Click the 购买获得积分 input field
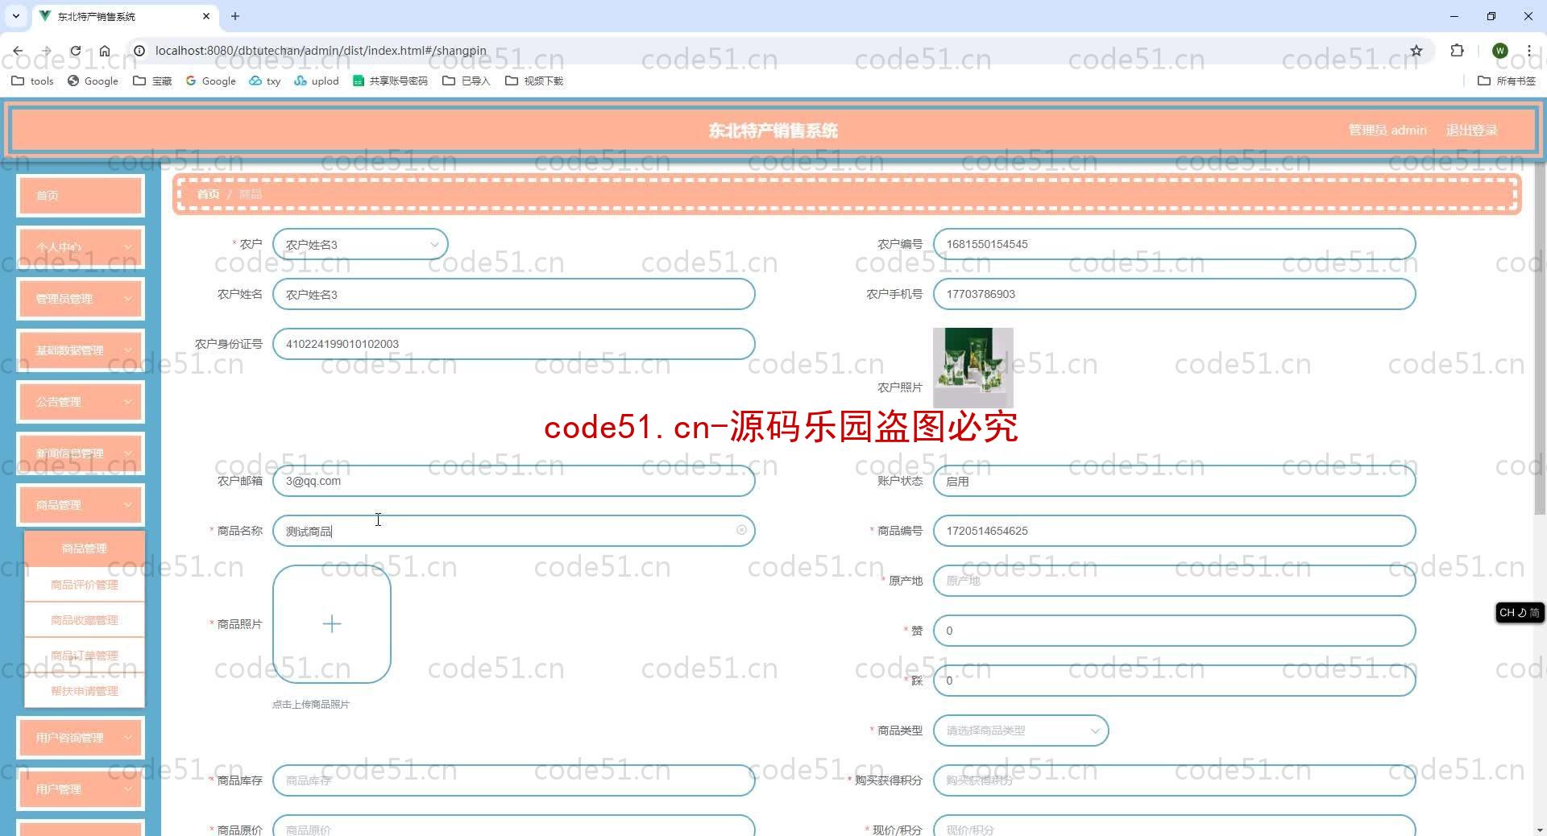The image size is (1547, 836). click(x=1174, y=780)
